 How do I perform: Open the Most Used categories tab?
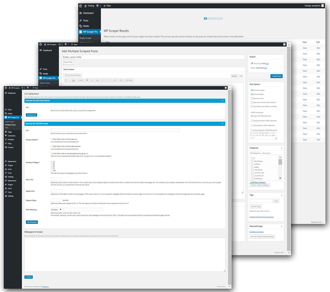point(267,153)
